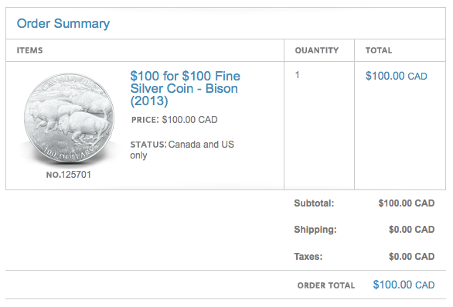
Task: Click the ORDER TOTAL label
Action: pos(326,285)
